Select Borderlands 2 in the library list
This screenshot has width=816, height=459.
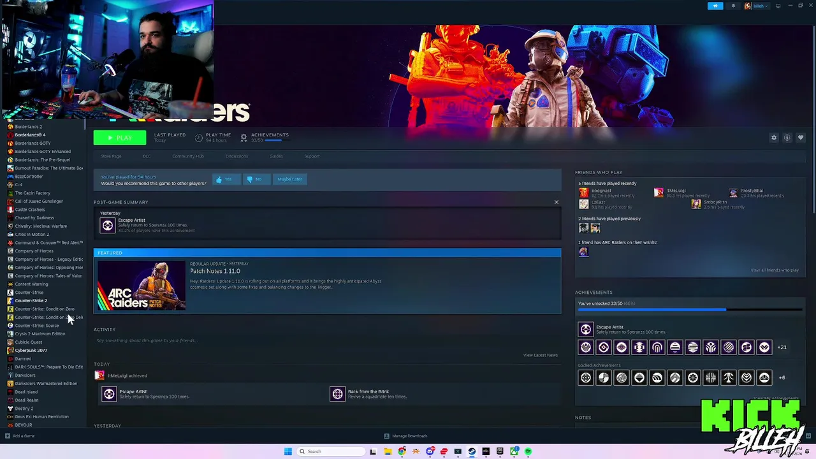[x=28, y=127]
